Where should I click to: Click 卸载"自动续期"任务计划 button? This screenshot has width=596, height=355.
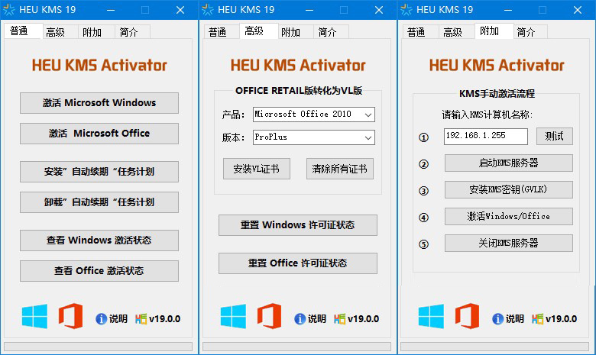[99, 202]
